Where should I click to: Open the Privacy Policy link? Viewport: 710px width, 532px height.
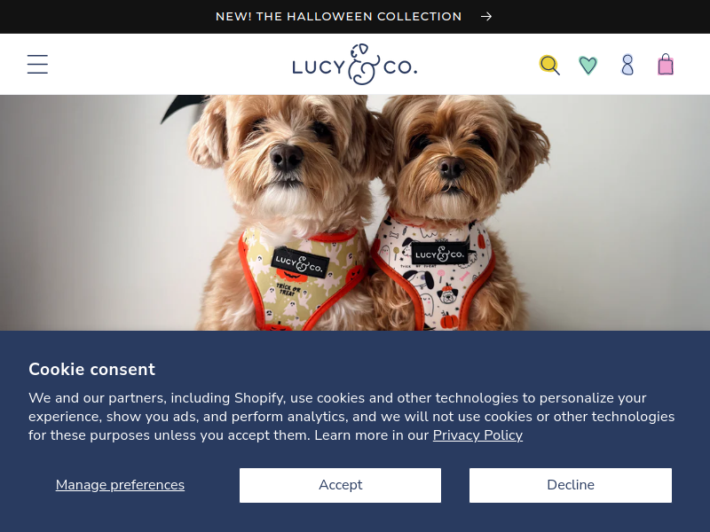pos(477,435)
